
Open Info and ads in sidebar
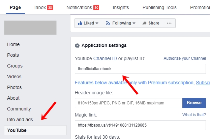click(20, 120)
